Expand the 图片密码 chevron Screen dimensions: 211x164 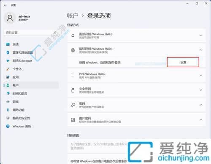(x=201, y=119)
